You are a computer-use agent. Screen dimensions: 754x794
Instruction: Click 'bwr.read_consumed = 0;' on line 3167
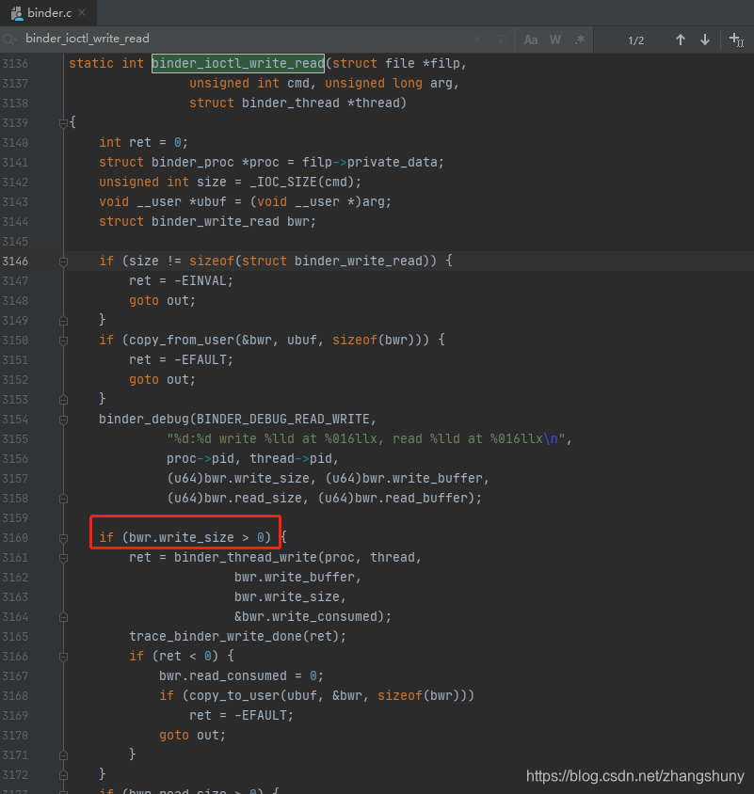coord(241,675)
